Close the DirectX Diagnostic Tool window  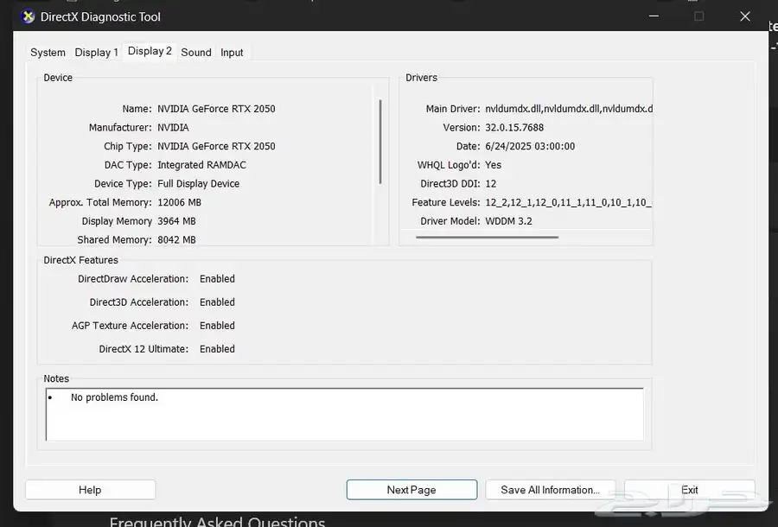(745, 16)
